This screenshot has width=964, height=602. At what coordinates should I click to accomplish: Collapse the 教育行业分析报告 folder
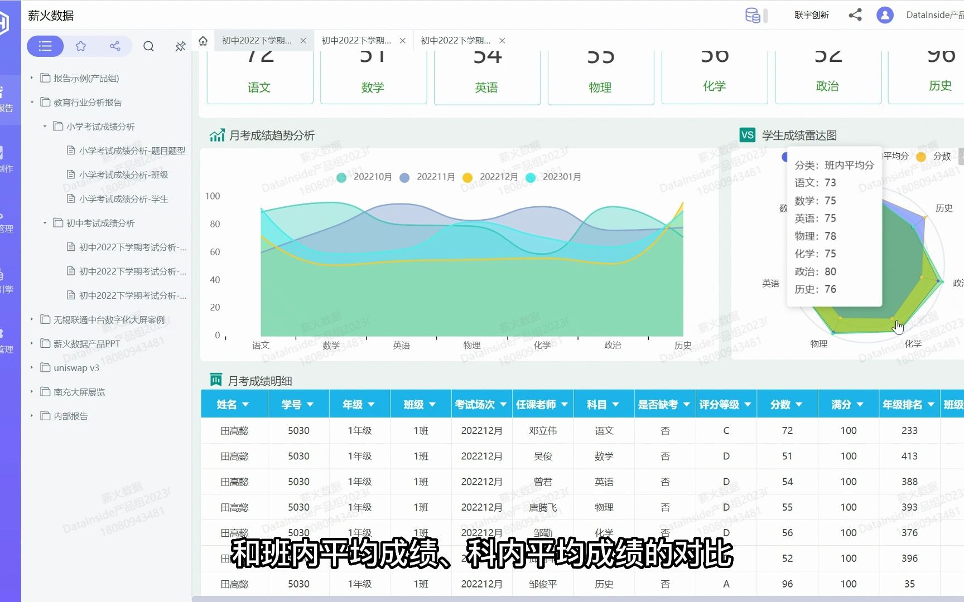(32, 102)
